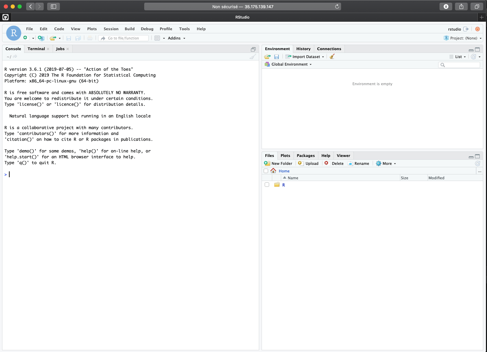
Task: Sort files by the Name column header
Action: click(293, 178)
